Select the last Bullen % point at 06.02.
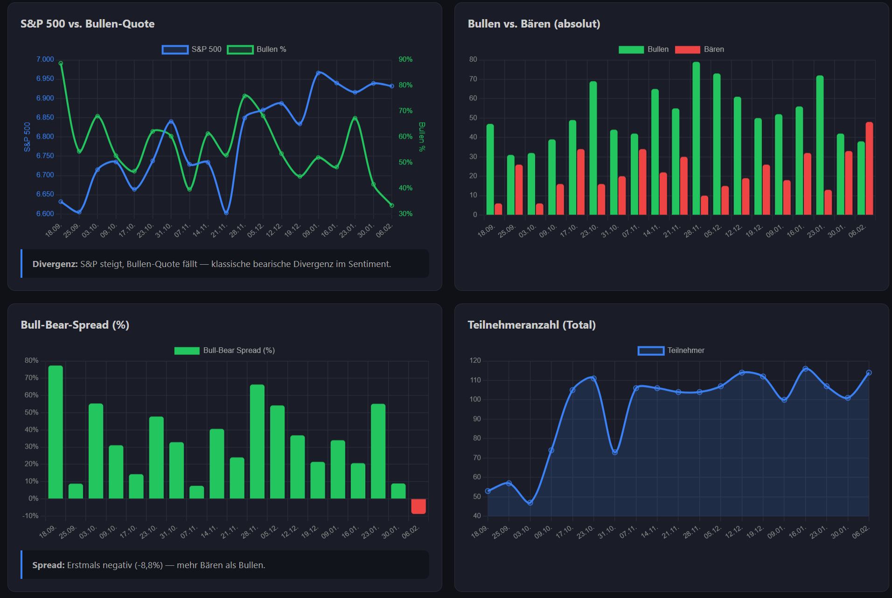 (x=392, y=205)
